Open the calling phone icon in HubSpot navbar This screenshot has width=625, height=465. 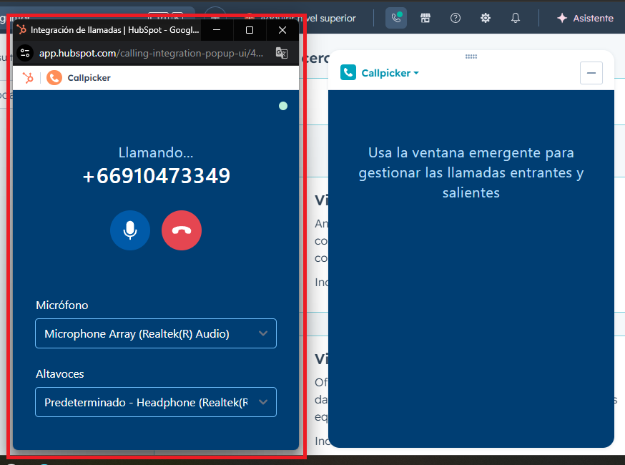coord(395,18)
